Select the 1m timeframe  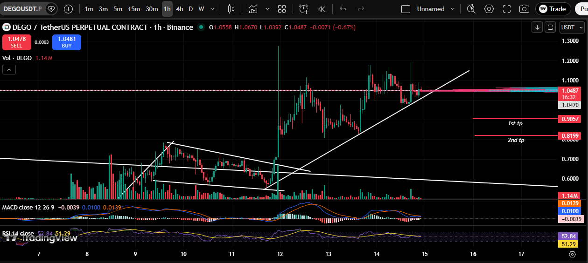coord(89,9)
